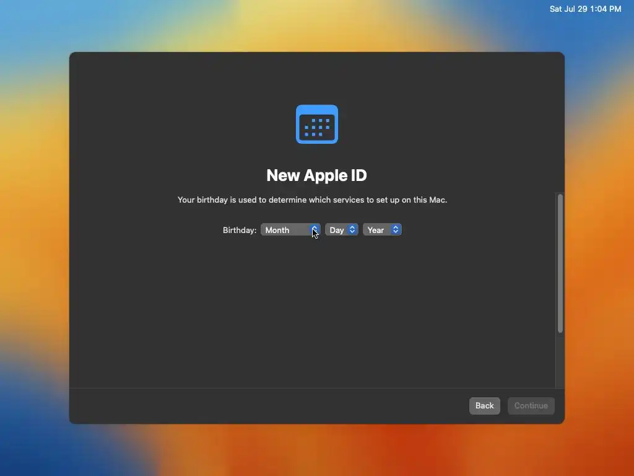
Task: Click the Back button
Action: point(484,405)
